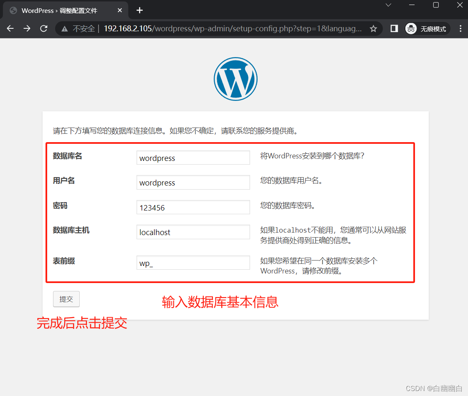Open the tab search chevron dropdown
This screenshot has height=396, width=468.
(x=388, y=5)
